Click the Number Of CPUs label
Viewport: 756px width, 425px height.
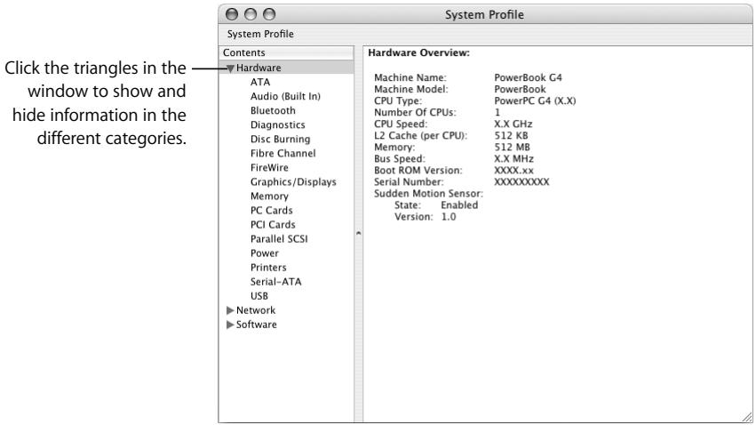tap(415, 112)
